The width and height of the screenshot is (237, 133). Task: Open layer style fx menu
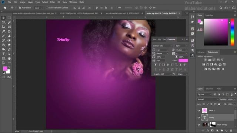(x=208, y=130)
